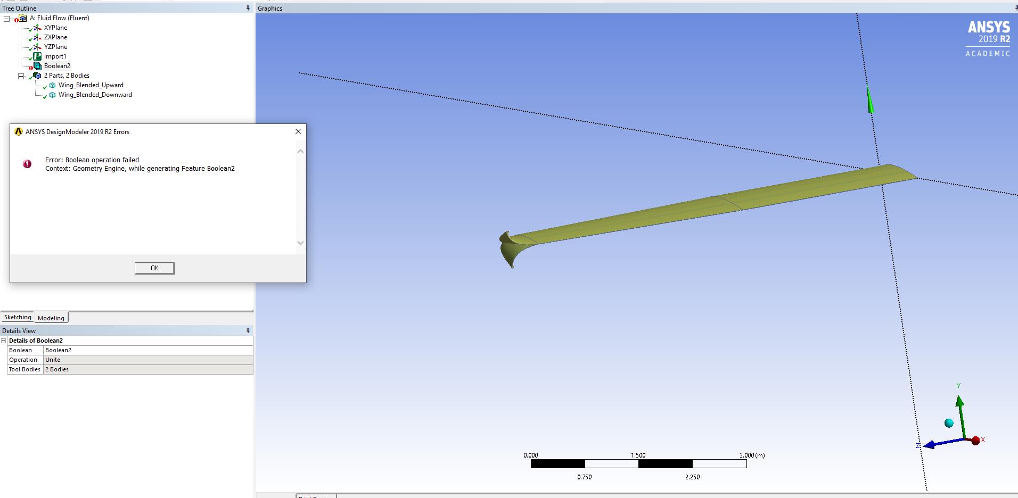This screenshot has width=1018, height=498.
Task: Click Wing_Blended_Downward body icon
Action: click(52, 95)
